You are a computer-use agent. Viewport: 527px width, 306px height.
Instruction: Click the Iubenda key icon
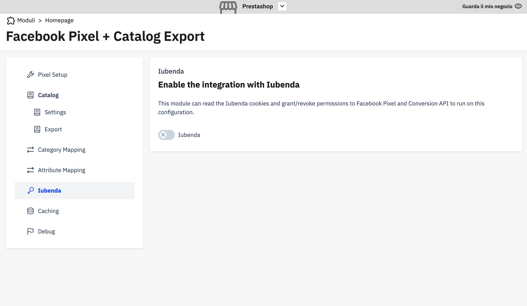(x=30, y=191)
